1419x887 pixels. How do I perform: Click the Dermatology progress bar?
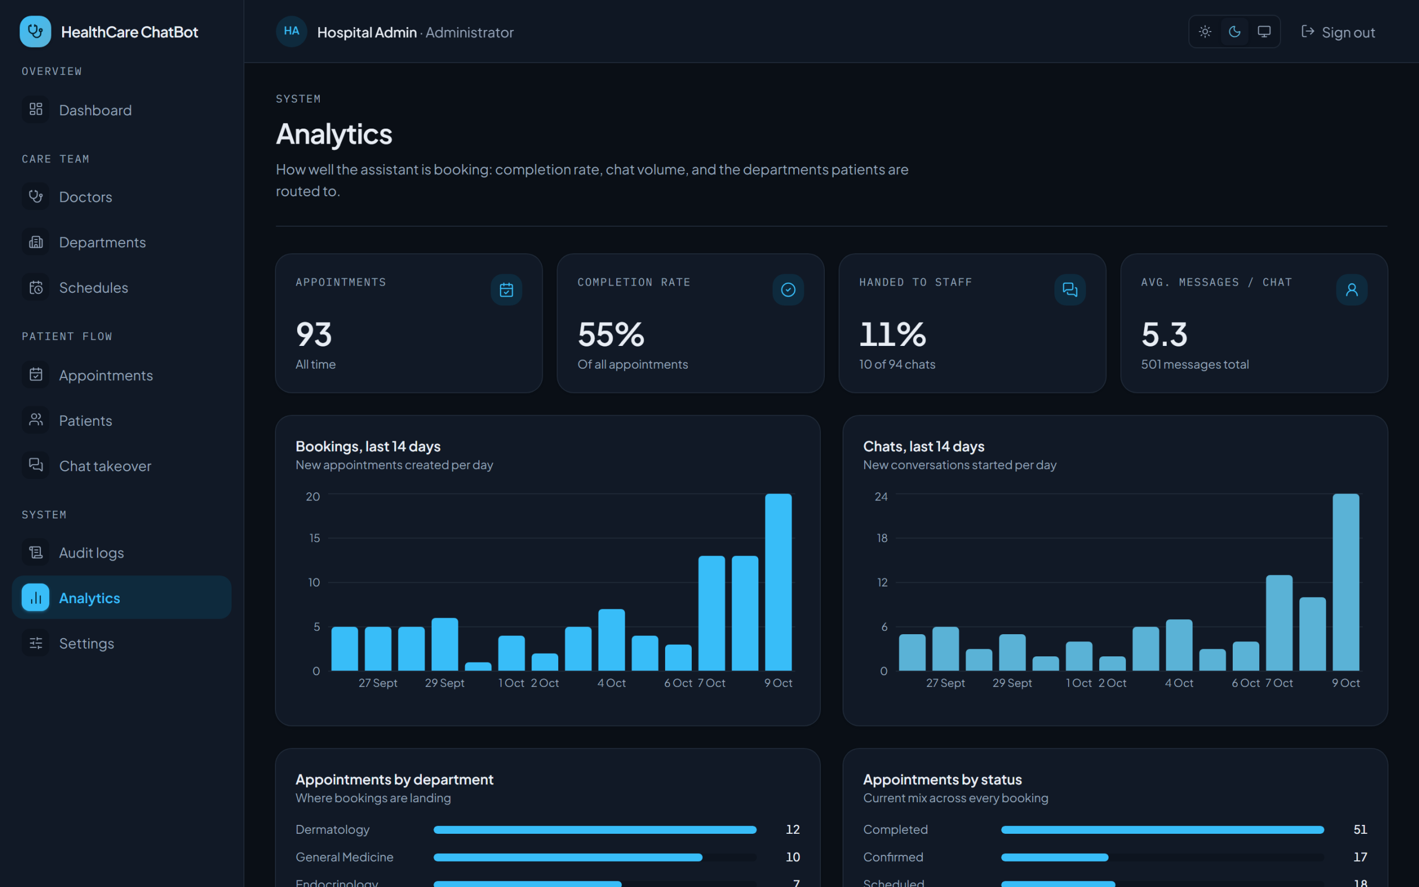click(595, 829)
